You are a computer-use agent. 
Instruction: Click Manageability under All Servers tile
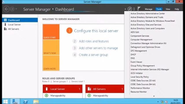click(x=101, y=96)
